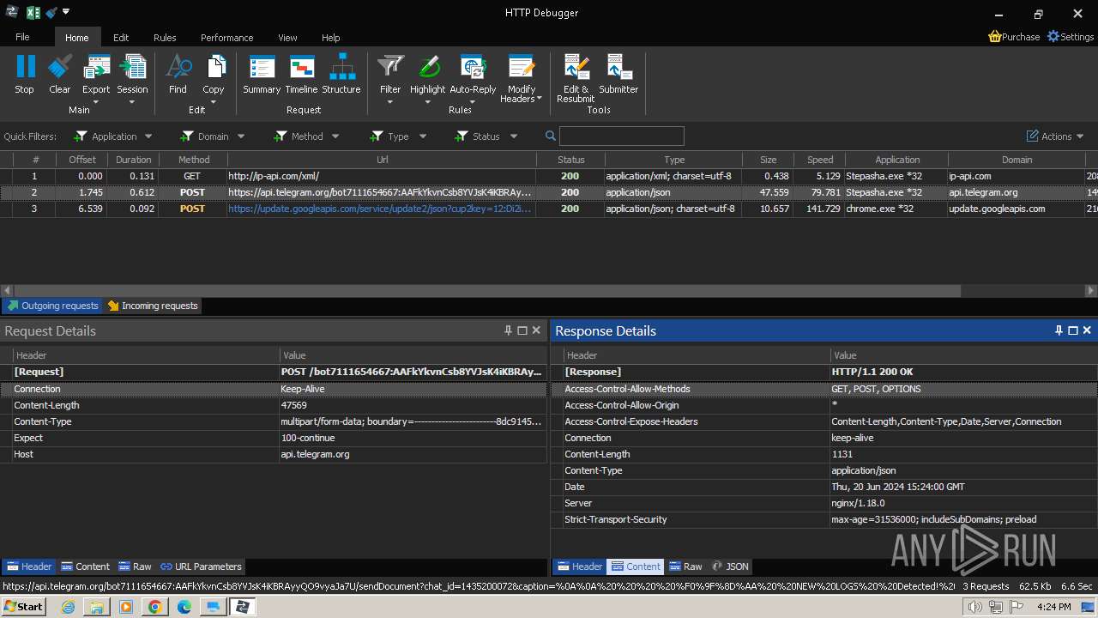Viewport: 1098px width, 618px height.
Task: Open the response JSON tab
Action: point(730,566)
